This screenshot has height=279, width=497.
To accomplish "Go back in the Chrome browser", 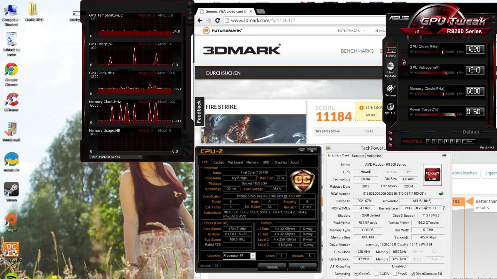I will tap(200, 20).
